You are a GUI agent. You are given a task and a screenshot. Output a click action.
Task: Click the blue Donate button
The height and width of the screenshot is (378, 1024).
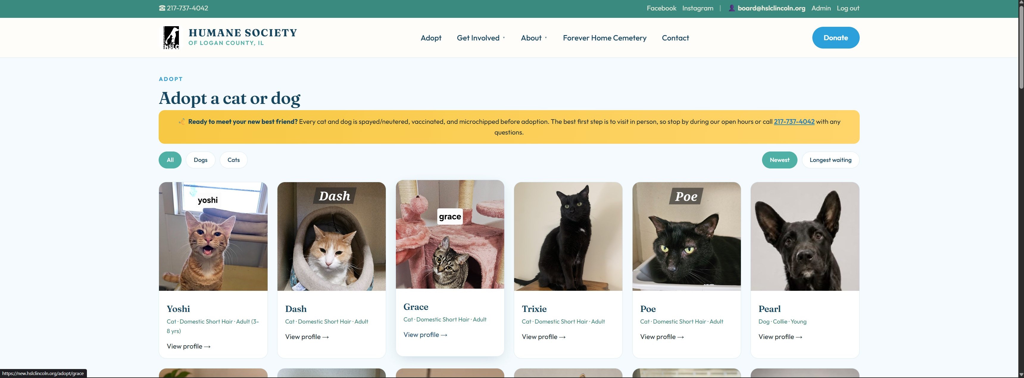coord(836,38)
